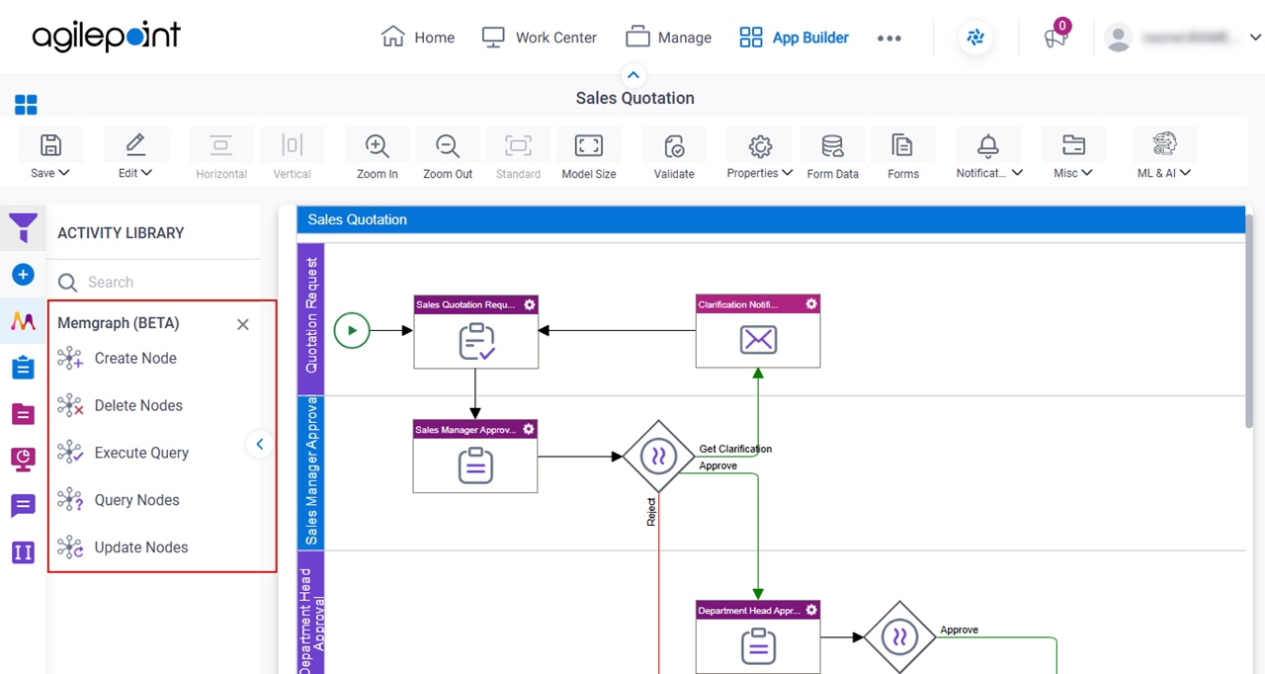This screenshot has width=1265, height=674.
Task: Open the Notifications bell tool
Action: click(987, 146)
